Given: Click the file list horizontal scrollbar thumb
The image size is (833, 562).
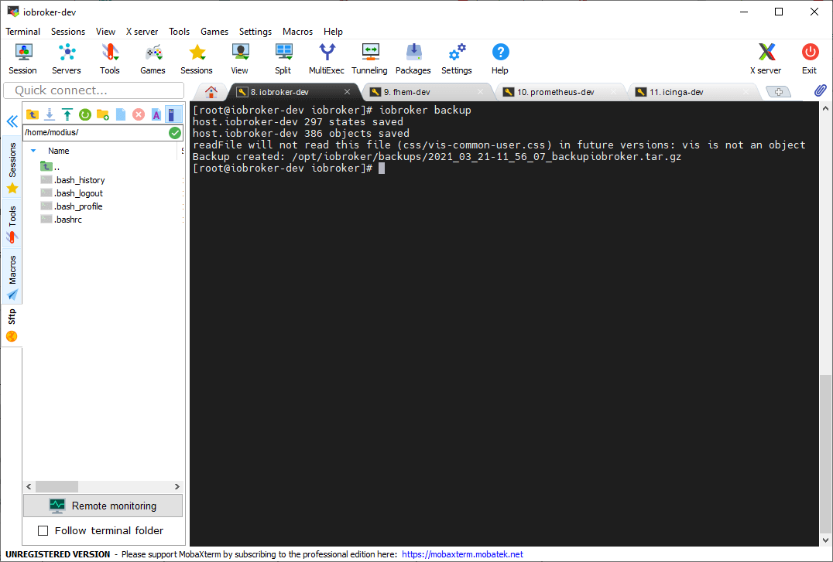Looking at the screenshot, I should [57, 487].
